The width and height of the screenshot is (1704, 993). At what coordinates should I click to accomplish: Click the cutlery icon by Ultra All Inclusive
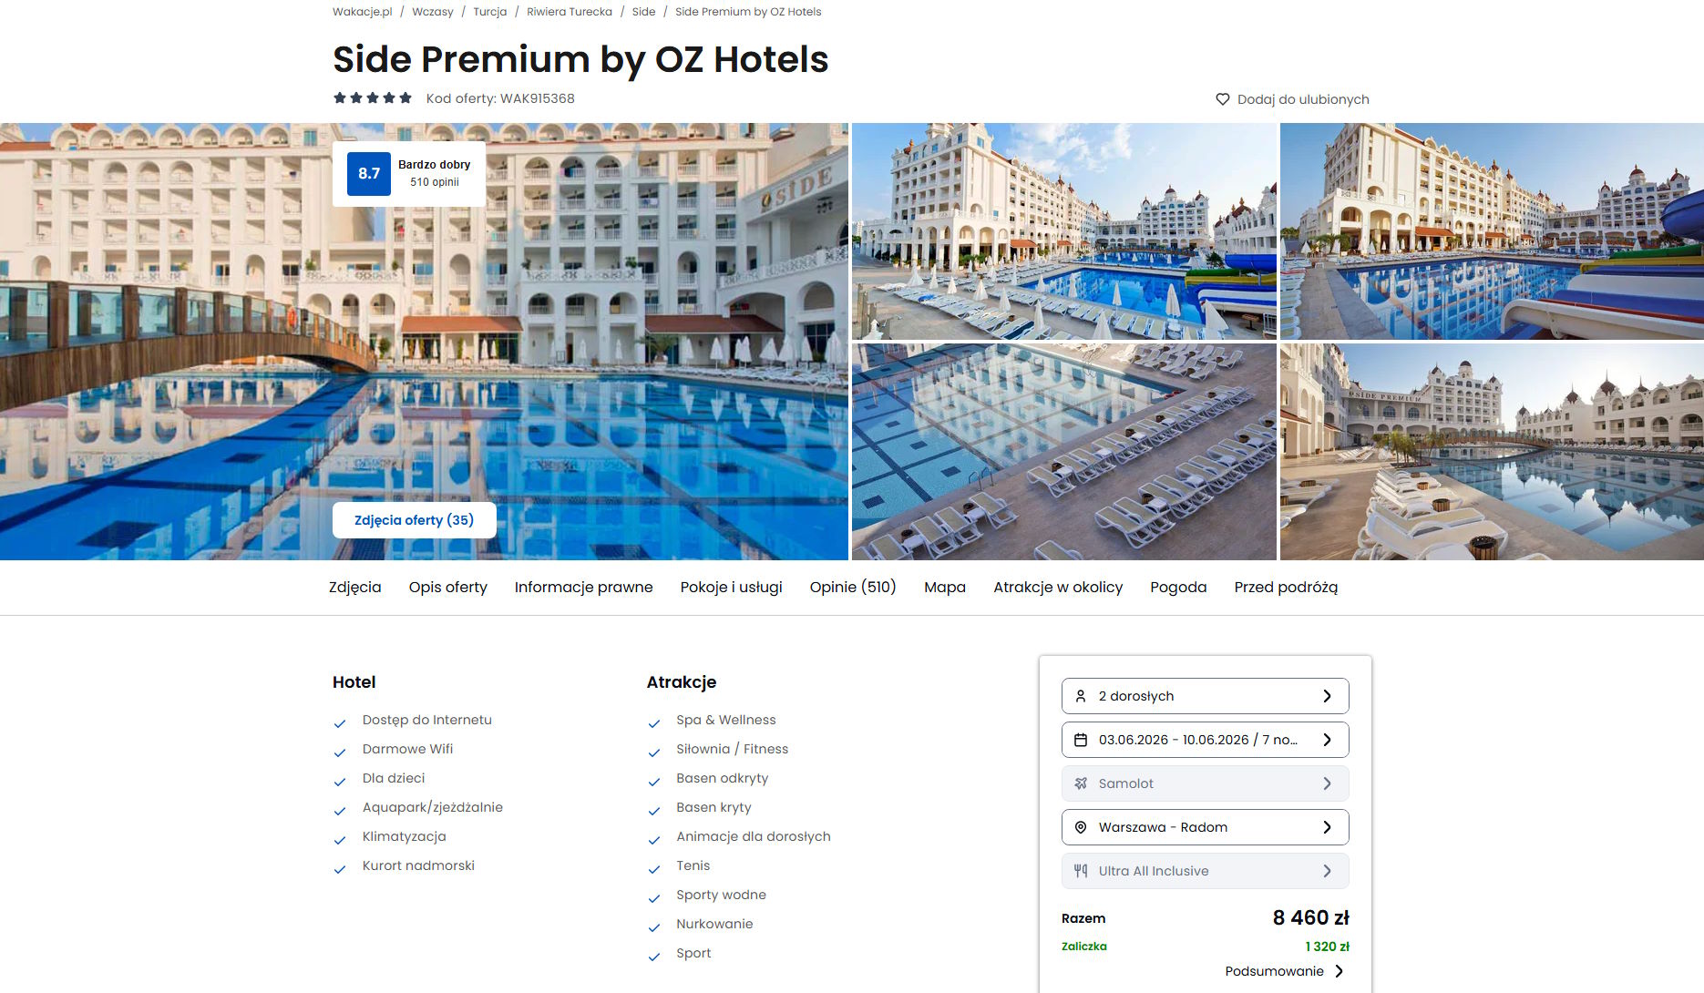pyautogui.click(x=1081, y=871)
